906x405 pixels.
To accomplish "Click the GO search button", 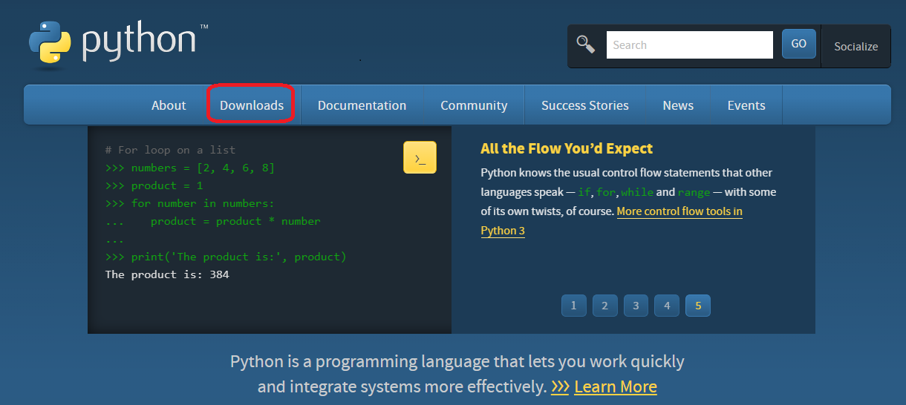I will click(x=799, y=44).
